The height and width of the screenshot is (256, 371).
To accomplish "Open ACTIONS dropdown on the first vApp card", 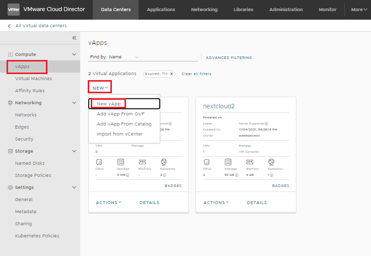I will [108, 203].
